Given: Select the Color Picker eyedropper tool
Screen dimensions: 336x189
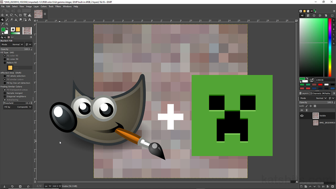Looking at the screenshot, I should (2, 24).
